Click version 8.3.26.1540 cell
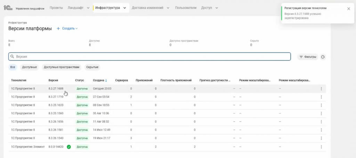356x158 pixels. pos(56,138)
